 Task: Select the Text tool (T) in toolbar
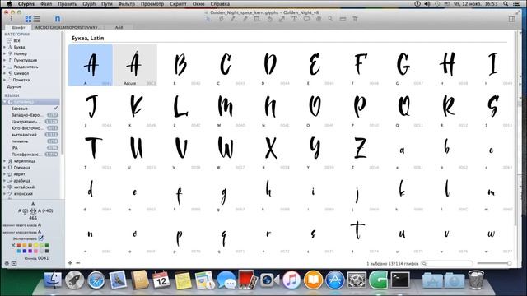294,19
